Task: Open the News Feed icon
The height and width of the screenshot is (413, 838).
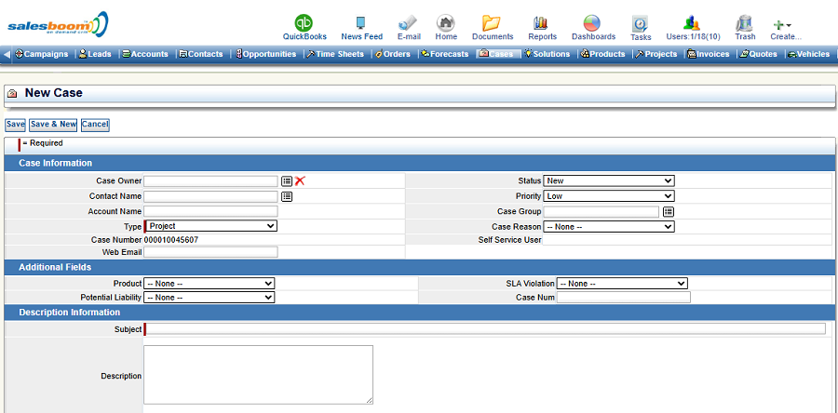Action: point(361,23)
